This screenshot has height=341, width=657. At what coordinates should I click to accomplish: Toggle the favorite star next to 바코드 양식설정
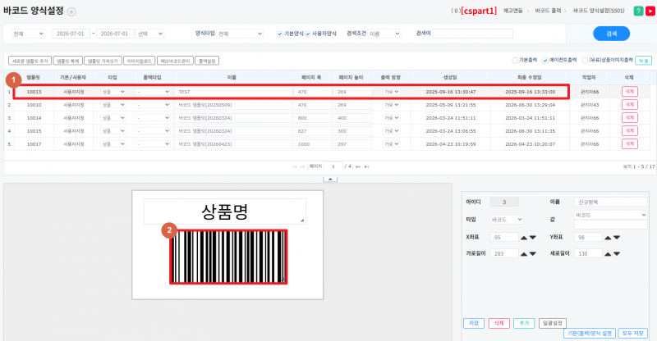tap(71, 11)
